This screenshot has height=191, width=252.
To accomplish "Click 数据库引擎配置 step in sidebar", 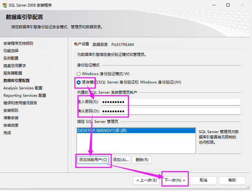I will 17,81.
